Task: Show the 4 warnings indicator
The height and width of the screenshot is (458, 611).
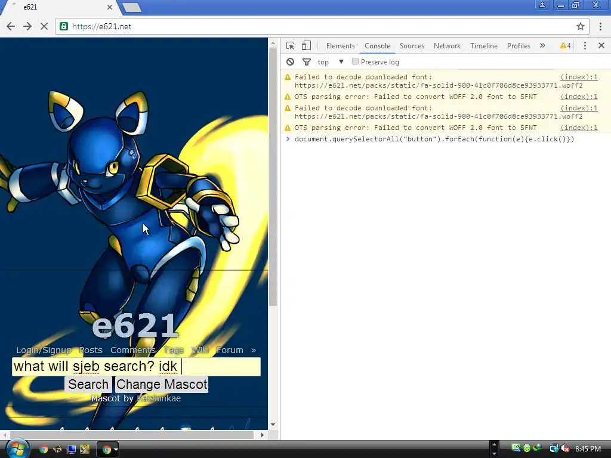Action: point(566,45)
